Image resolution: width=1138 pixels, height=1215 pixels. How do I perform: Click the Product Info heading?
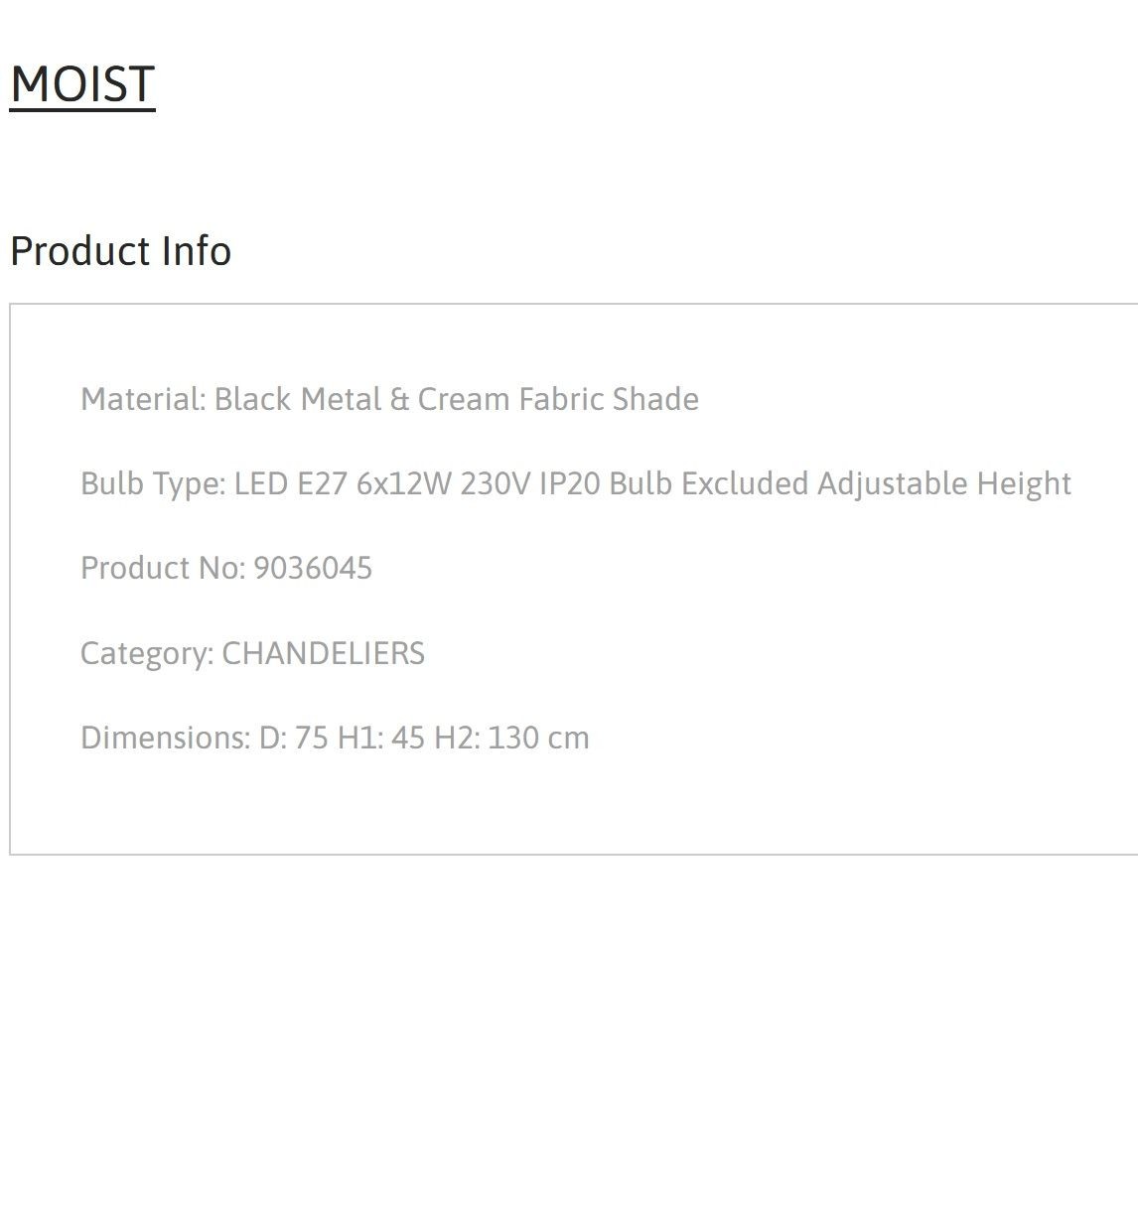[120, 250]
